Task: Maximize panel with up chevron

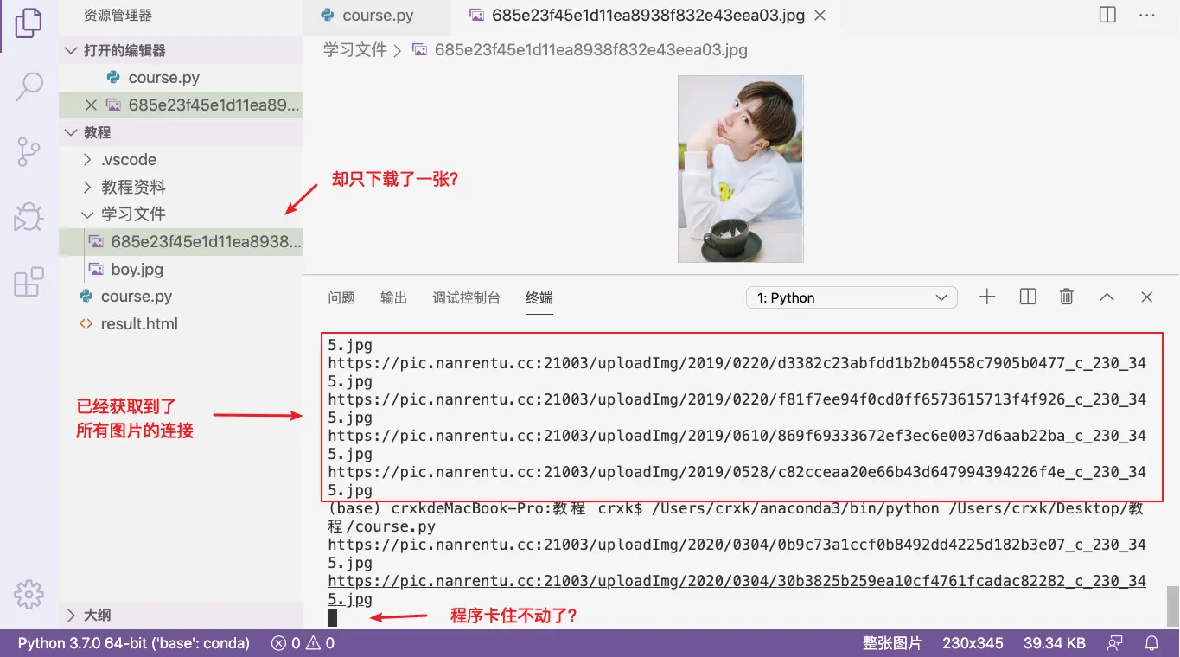Action: [1107, 297]
